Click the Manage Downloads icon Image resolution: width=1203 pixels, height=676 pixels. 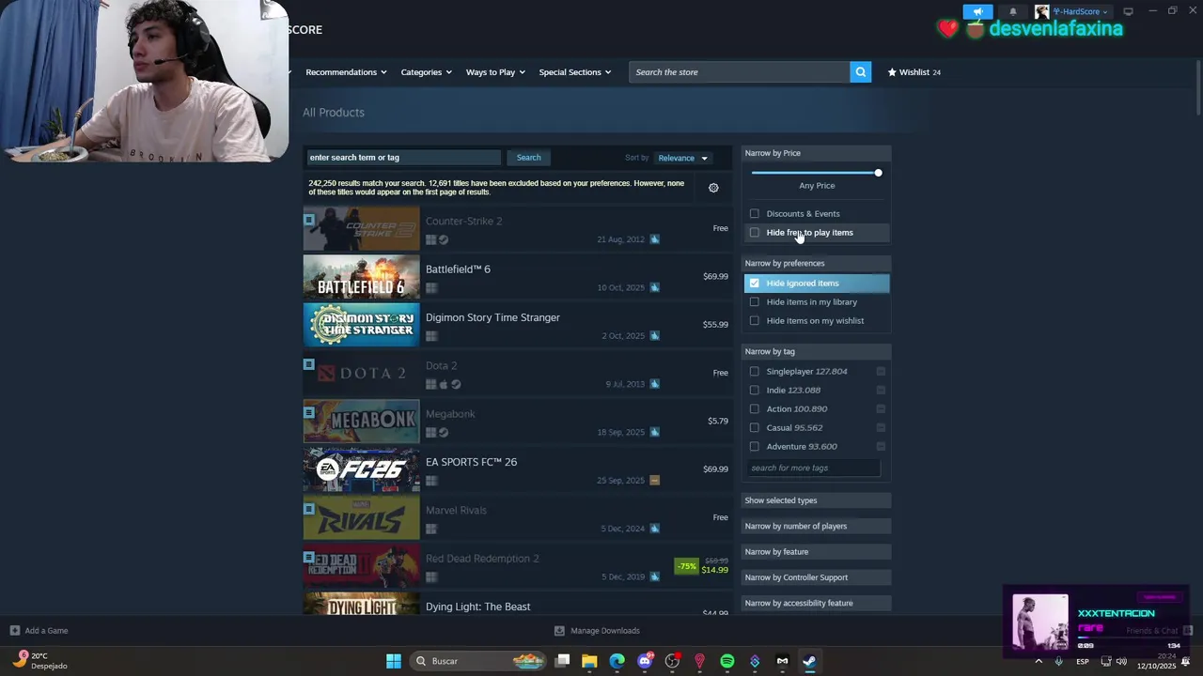pyautogui.click(x=559, y=631)
